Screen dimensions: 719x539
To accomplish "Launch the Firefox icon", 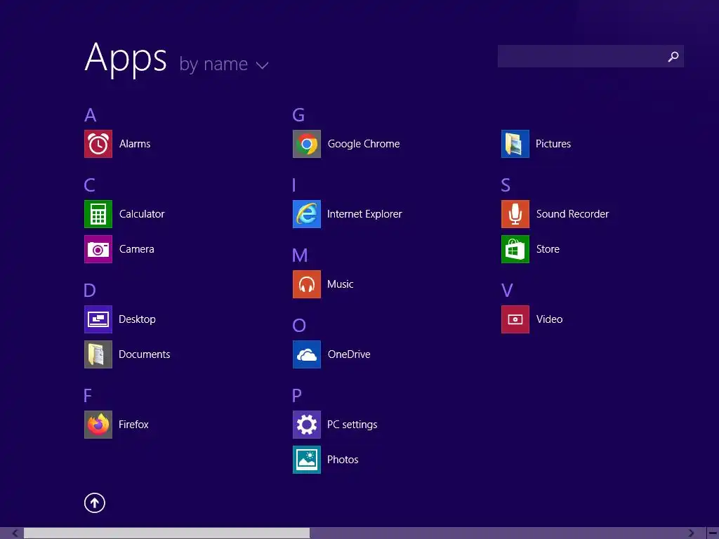I will click(x=98, y=425).
